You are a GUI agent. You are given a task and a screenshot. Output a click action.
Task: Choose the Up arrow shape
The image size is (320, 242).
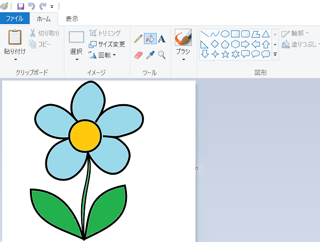click(x=266, y=44)
